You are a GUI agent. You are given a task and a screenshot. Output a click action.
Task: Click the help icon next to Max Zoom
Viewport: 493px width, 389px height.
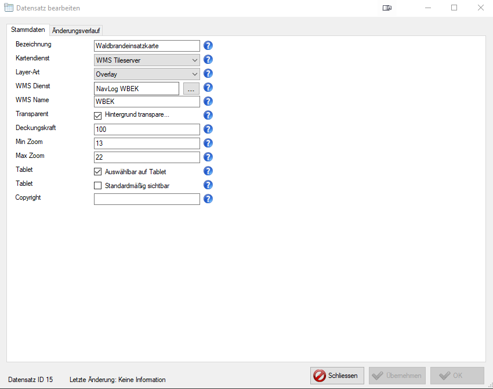click(208, 157)
